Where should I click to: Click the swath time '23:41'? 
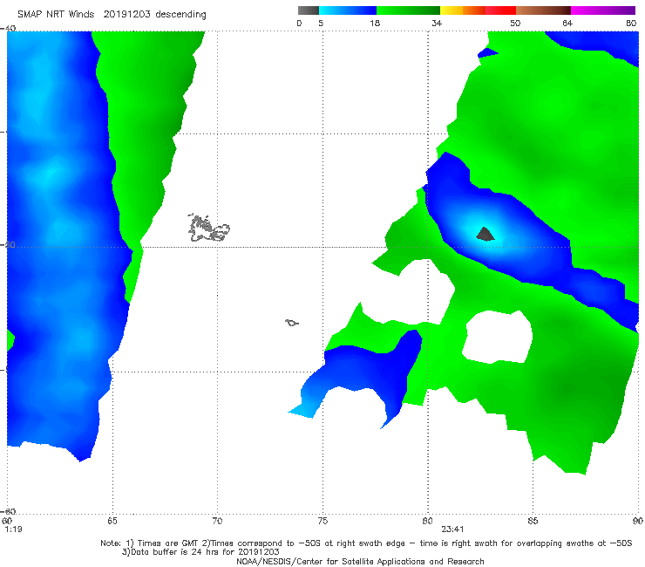point(452,529)
